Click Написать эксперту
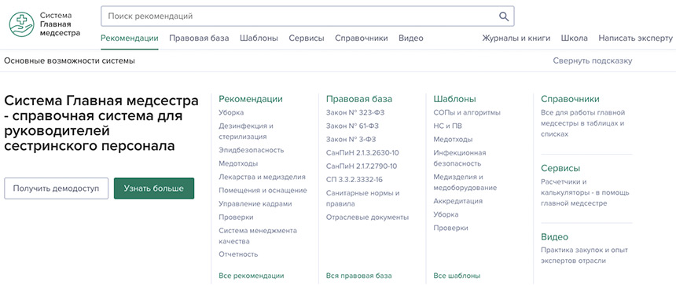Viewport: 676px width, 285px height. (635, 38)
